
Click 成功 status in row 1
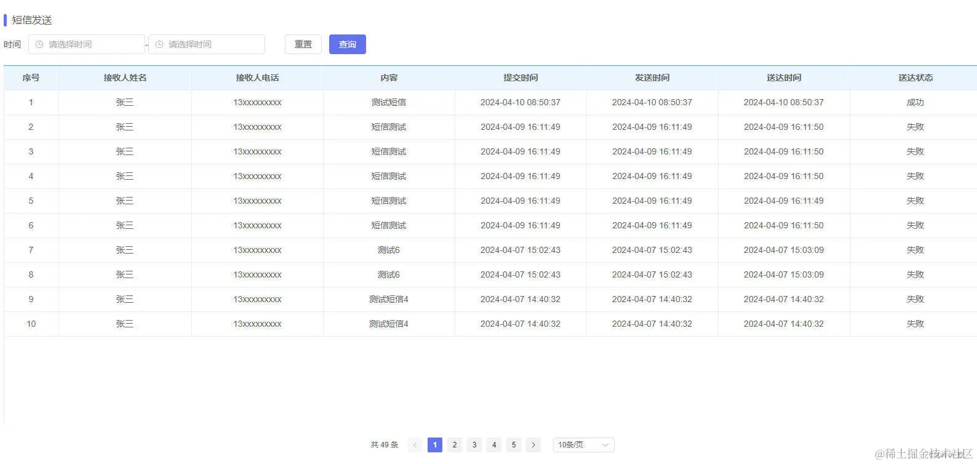915,102
